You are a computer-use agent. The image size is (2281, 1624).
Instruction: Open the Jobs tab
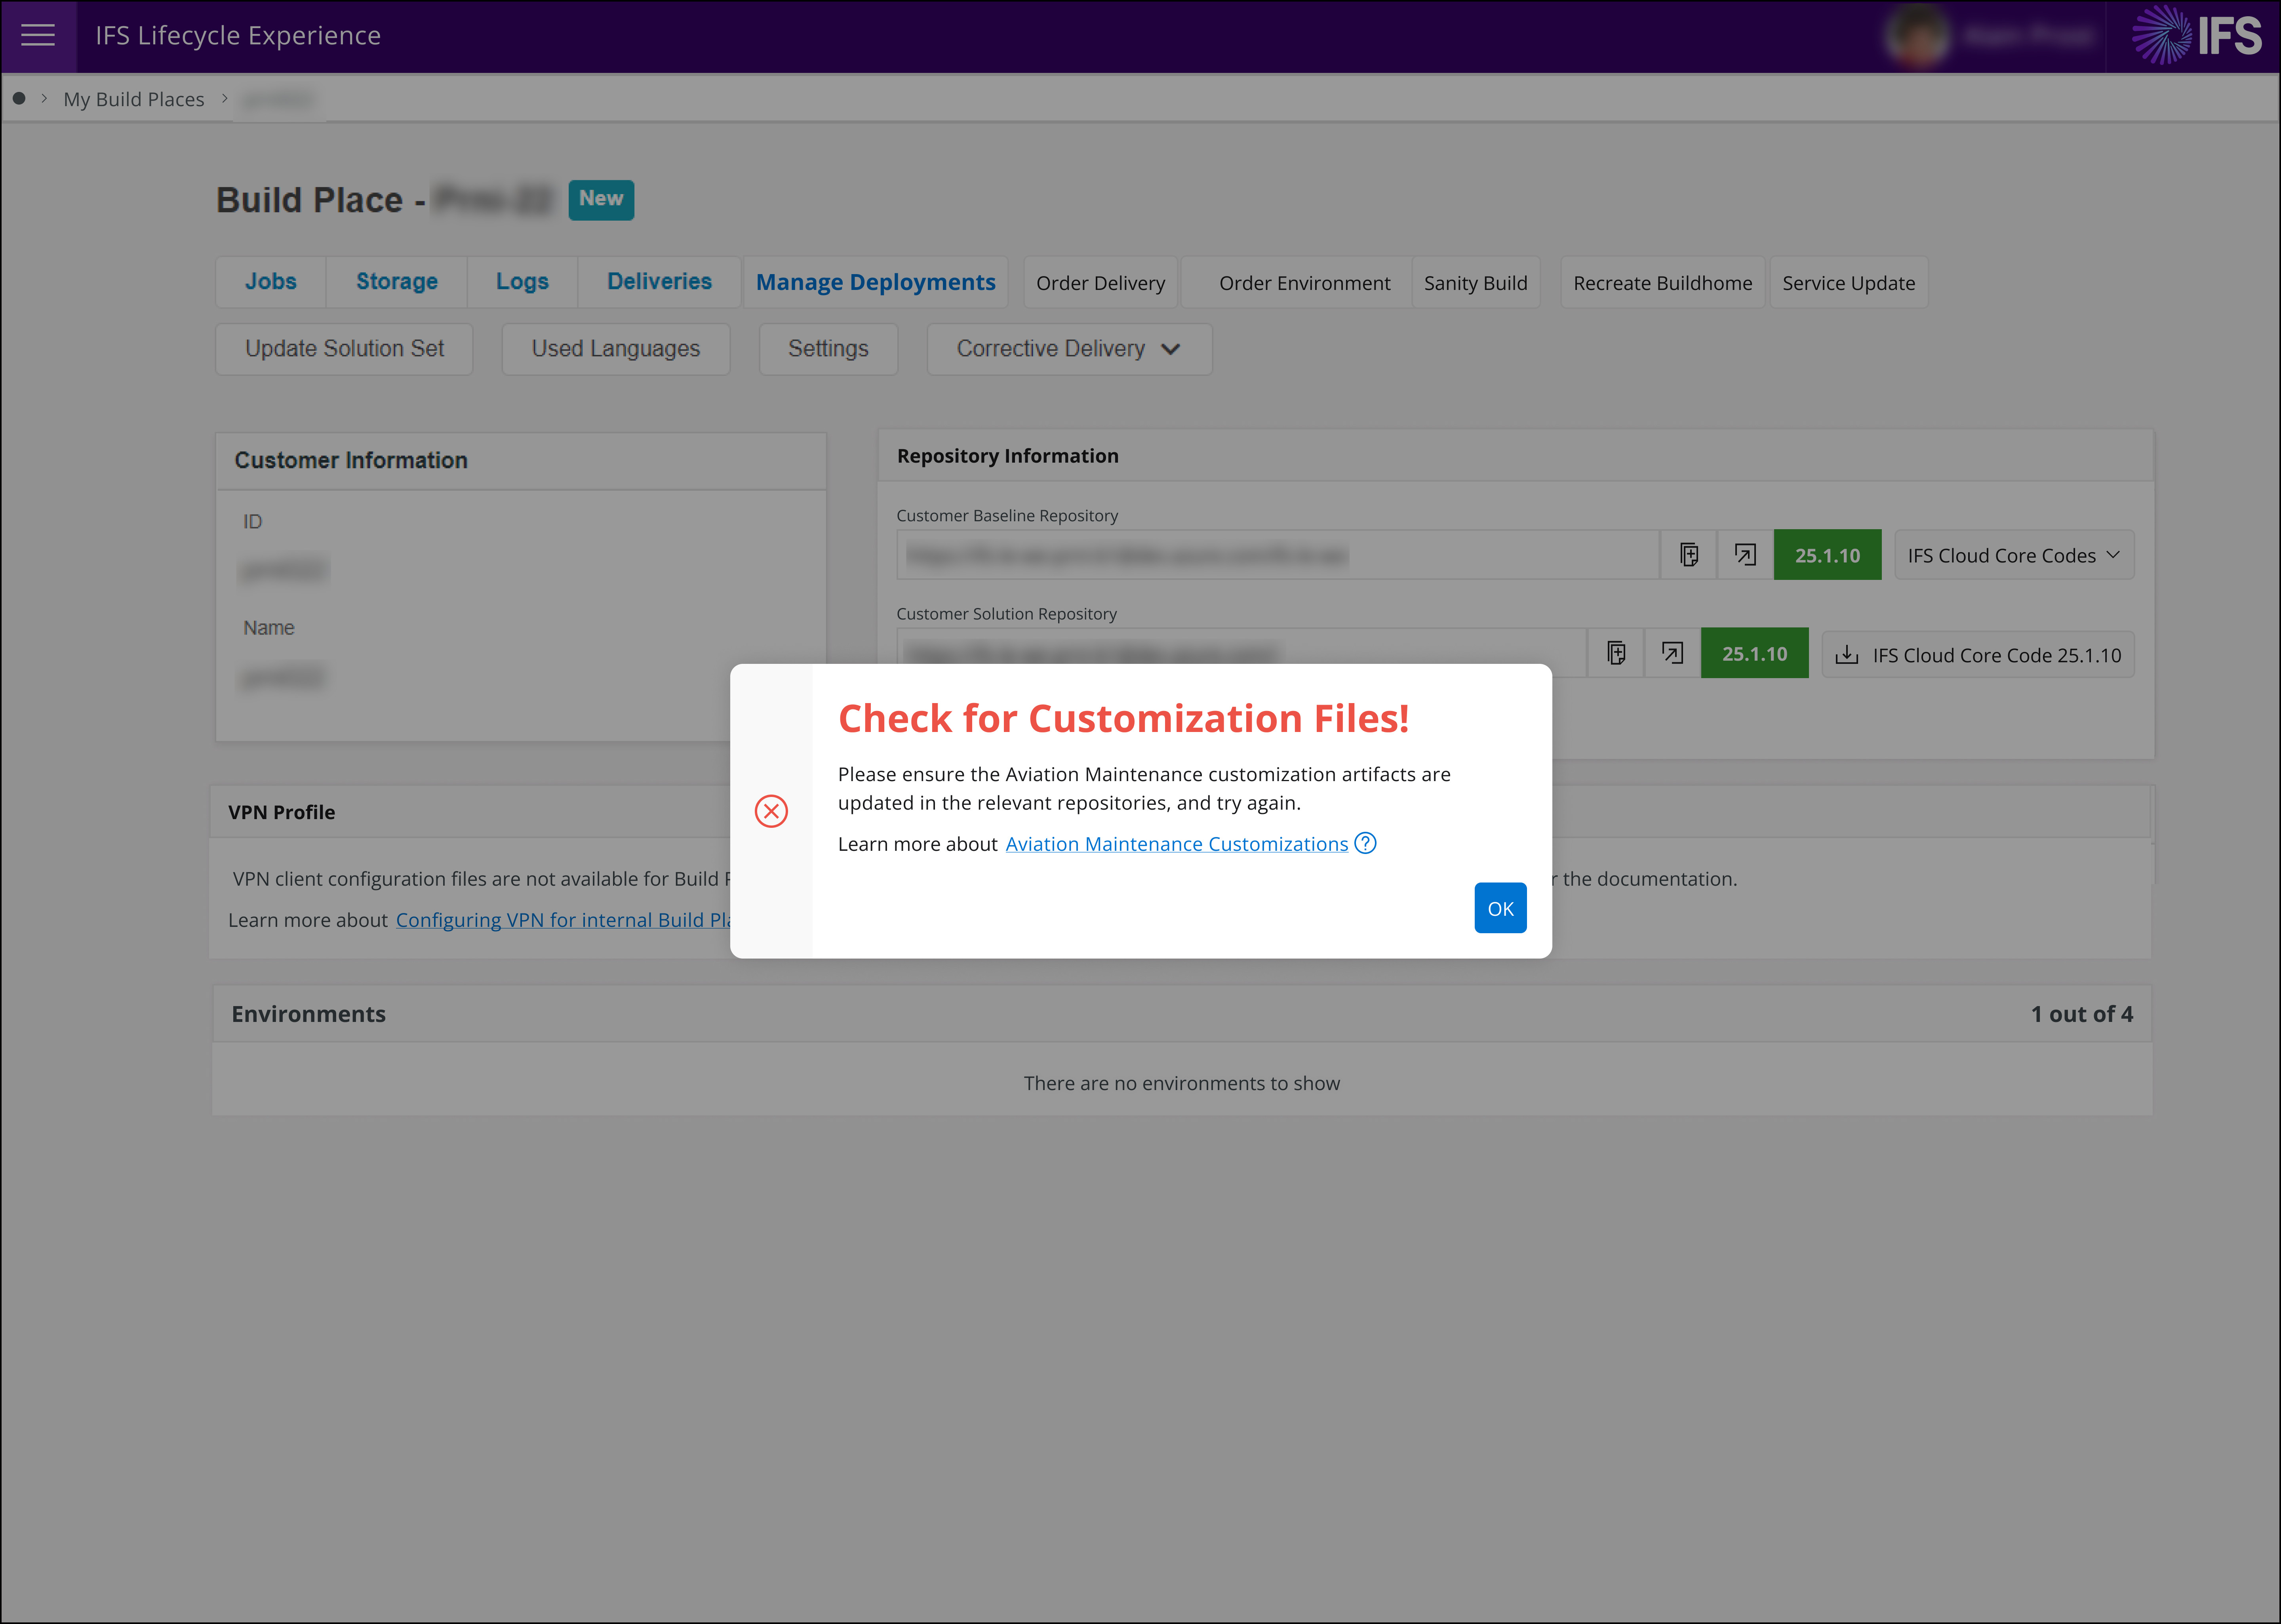pos(271,282)
